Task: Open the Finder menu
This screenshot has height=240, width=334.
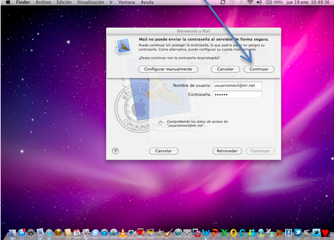Action: 23,2
